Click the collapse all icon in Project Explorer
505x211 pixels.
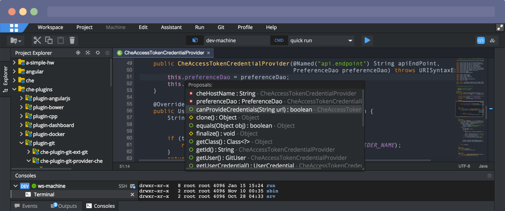pyautogui.click(x=88, y=53)
